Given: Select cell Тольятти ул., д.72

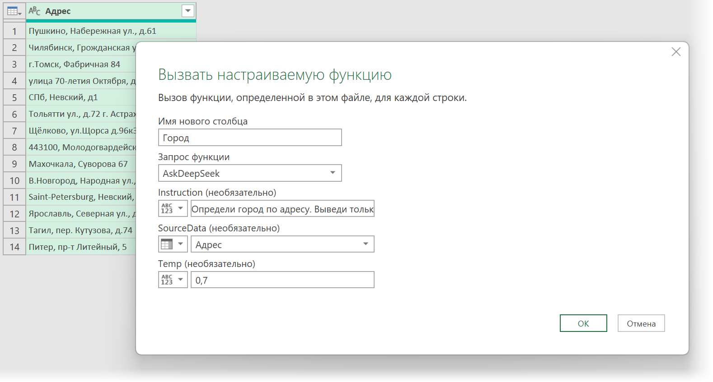Looking at the screenshot, I should 81,114.
